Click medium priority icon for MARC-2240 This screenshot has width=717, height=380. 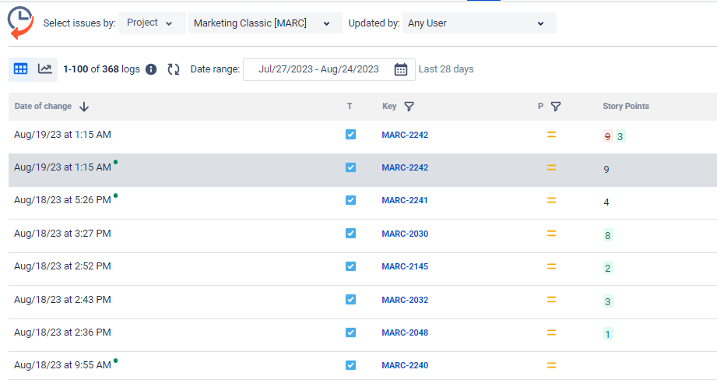[551, 365]
